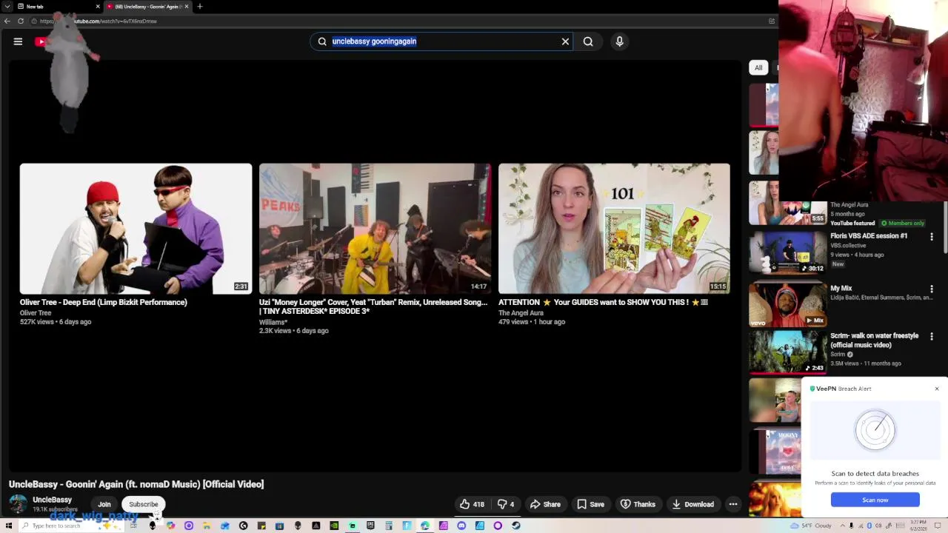
Task: Open options menu for My Mix
Action: (x=932, y=289)
